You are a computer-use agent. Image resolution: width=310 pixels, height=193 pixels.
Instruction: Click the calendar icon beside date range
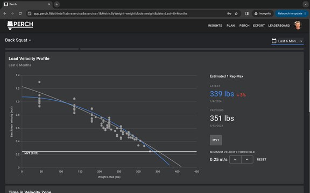point(274,41)
